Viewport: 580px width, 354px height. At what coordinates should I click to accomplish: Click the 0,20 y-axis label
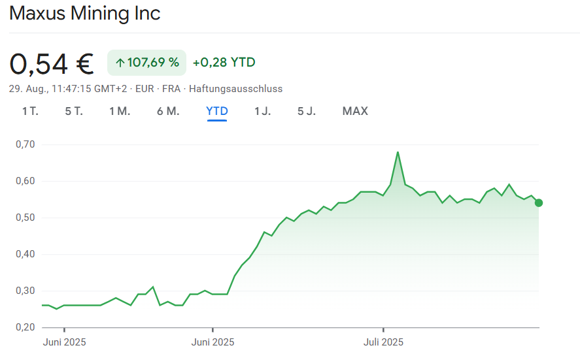point(25,327)
